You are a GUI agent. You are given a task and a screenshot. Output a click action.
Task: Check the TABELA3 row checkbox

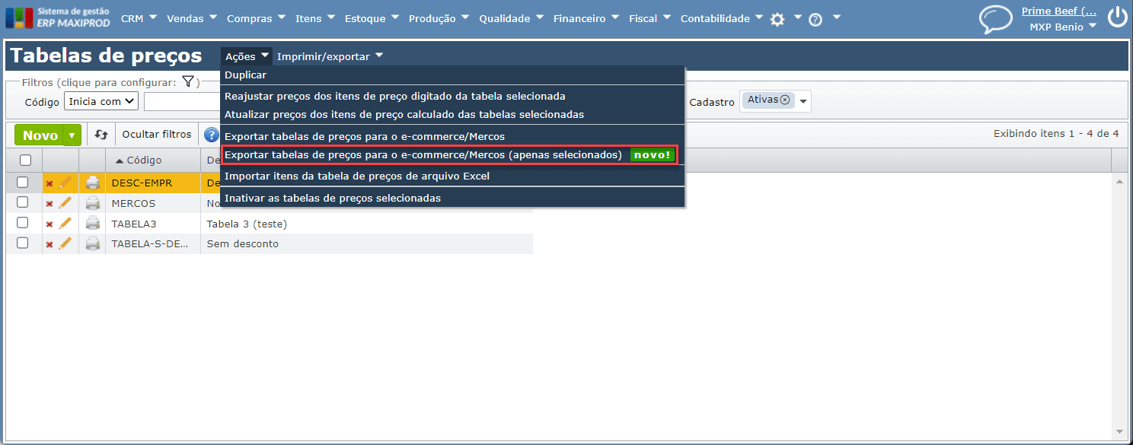point(23,223)
